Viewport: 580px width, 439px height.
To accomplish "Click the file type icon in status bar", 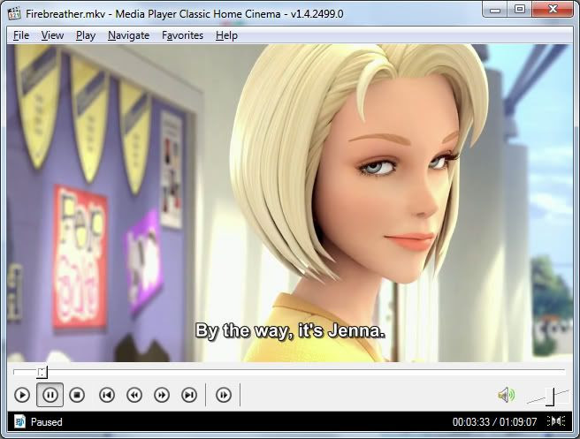I will (20, 421).
